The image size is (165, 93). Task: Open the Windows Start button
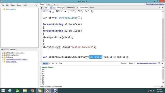click(3, 91)
